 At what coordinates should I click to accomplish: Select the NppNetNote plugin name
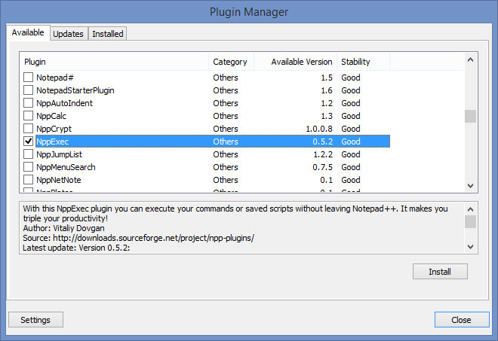(59, 180)
